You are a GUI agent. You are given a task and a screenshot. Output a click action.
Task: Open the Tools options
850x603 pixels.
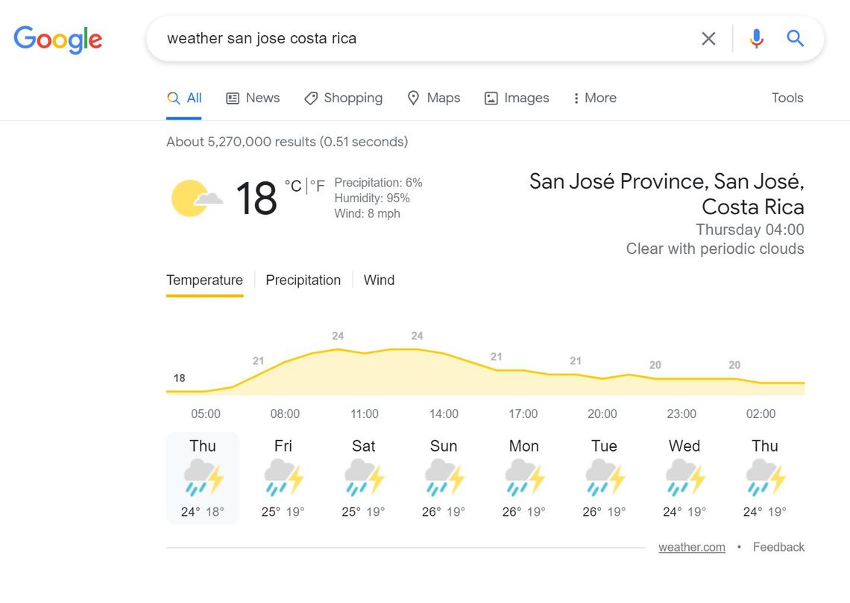pyautogui.click(x=787, y=98)
